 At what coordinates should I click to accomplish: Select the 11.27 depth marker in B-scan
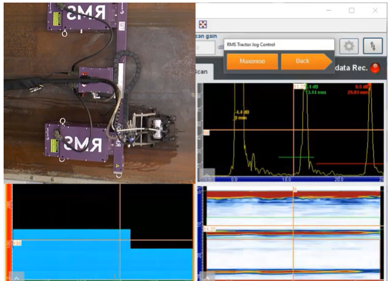(x=209, y=229)
